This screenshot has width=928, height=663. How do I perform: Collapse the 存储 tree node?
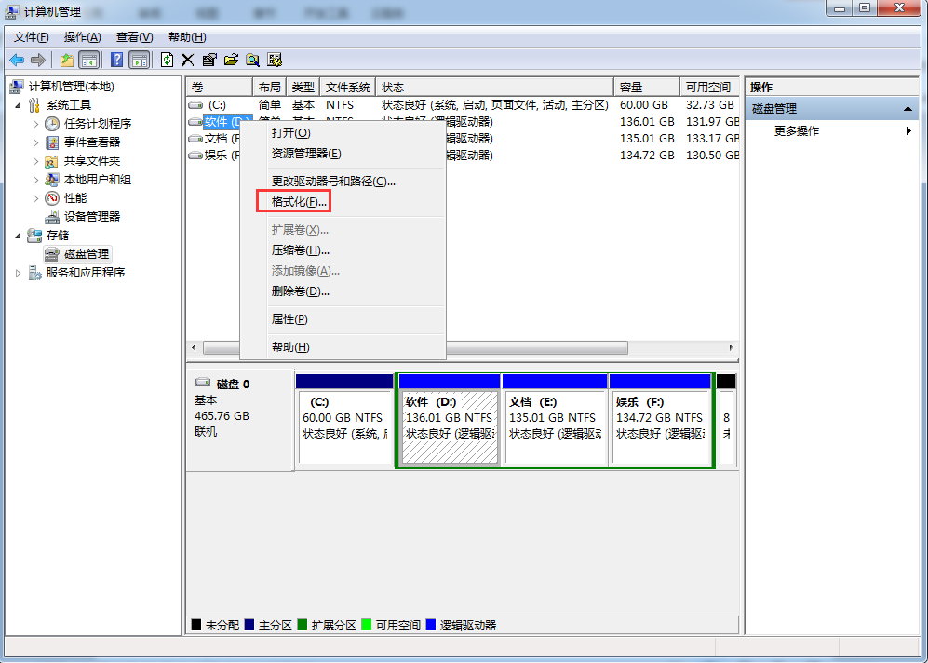(18, 237)
